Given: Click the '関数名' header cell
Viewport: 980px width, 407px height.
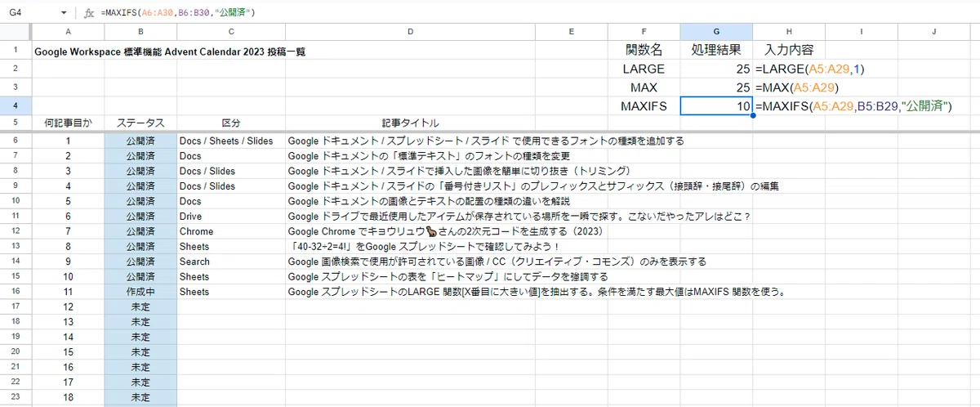Looking at the screenshot, I should [x=644, y=51].
